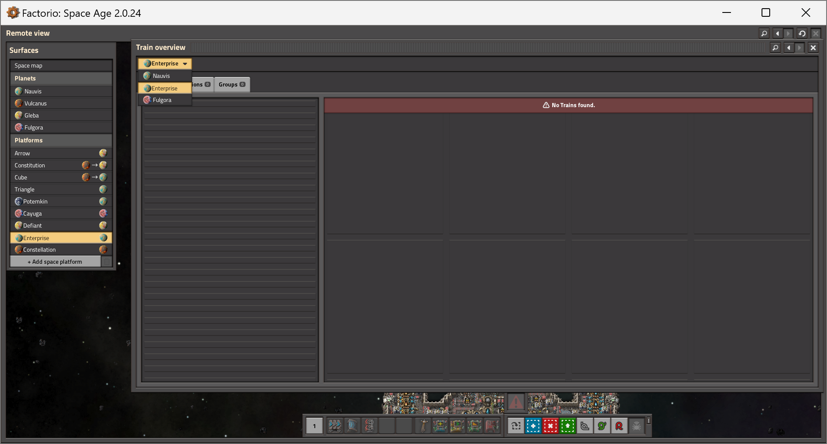Click the Add space platform button
Image resolution: width=827 pixels, height=444 pixels.
click(x=55, y=262)
